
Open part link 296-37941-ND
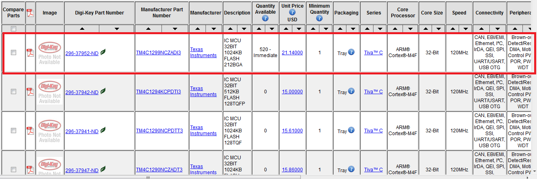[82, 131]
